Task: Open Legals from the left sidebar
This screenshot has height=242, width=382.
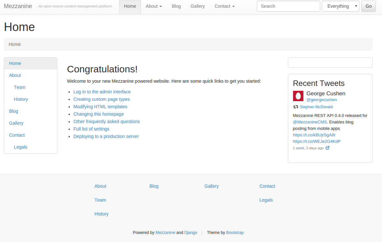Action: [21, 147]
